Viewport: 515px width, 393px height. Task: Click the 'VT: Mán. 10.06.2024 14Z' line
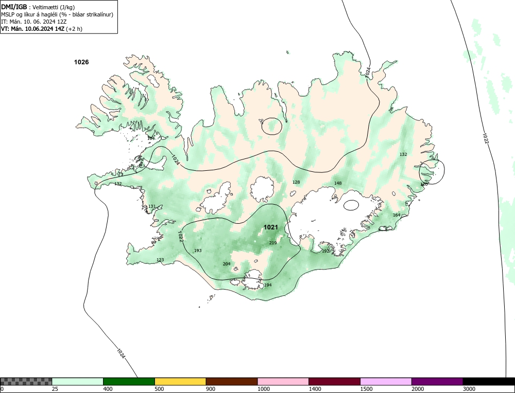[41, 29]
